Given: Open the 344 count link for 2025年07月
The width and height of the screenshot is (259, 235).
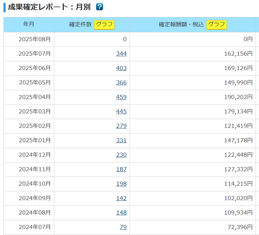Looking at the screenshot, I should click(x=121, y=54).
